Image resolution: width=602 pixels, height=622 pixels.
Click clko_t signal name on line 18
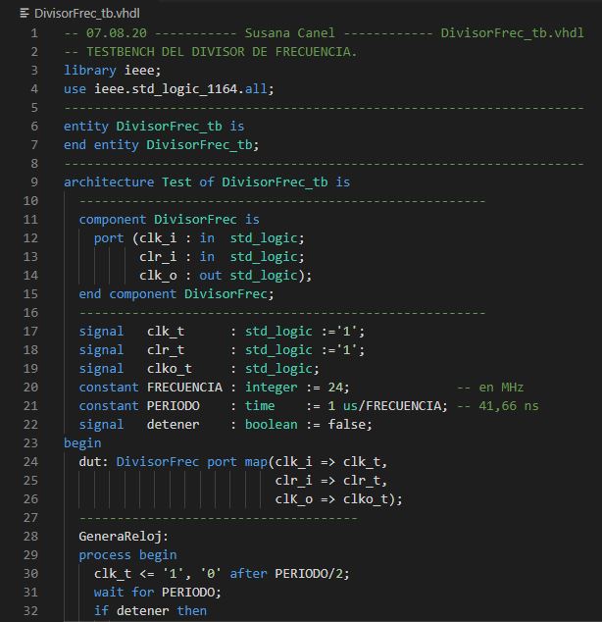tap(169, 368)
